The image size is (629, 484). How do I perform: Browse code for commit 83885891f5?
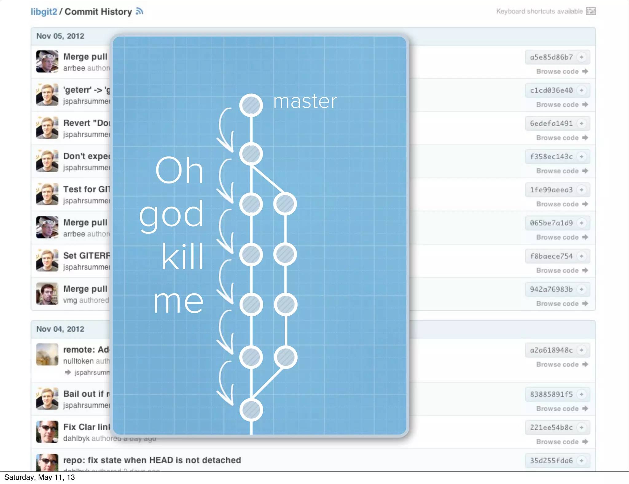pos(562,408)
